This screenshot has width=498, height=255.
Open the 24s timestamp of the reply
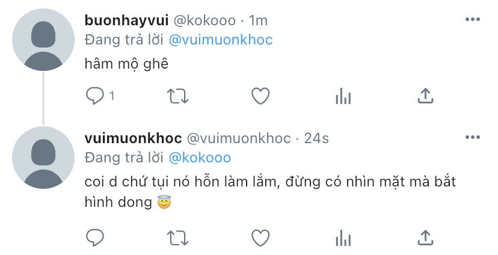click(316, 138)
